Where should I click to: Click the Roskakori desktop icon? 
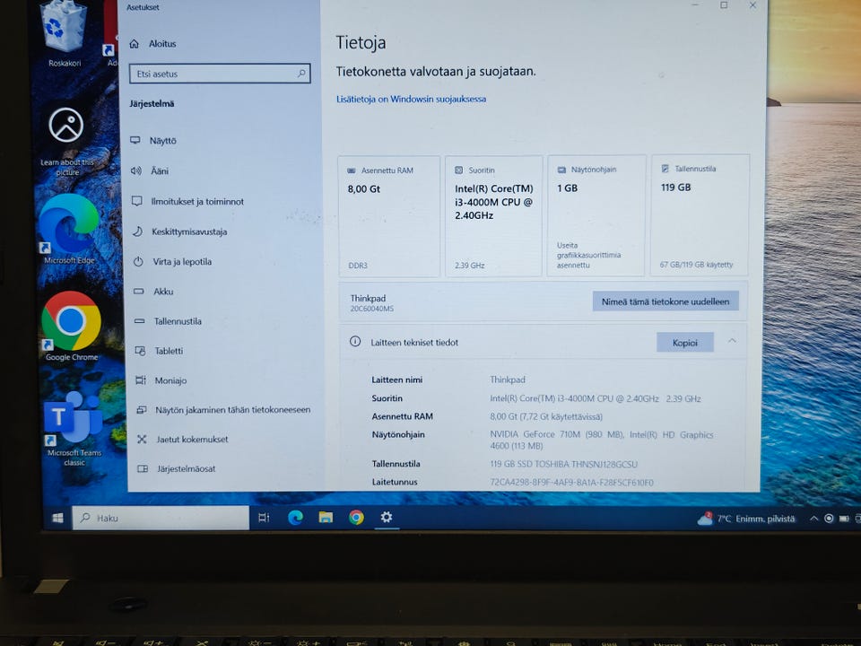point(65,33)
